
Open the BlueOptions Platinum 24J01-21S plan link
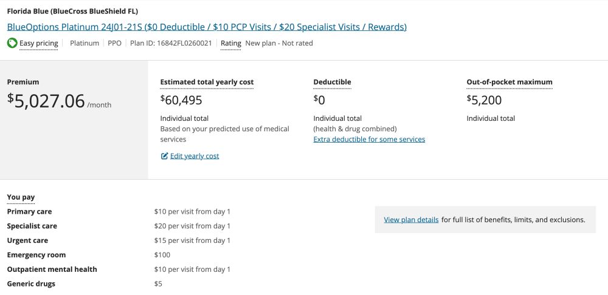(x=207, y=27)
